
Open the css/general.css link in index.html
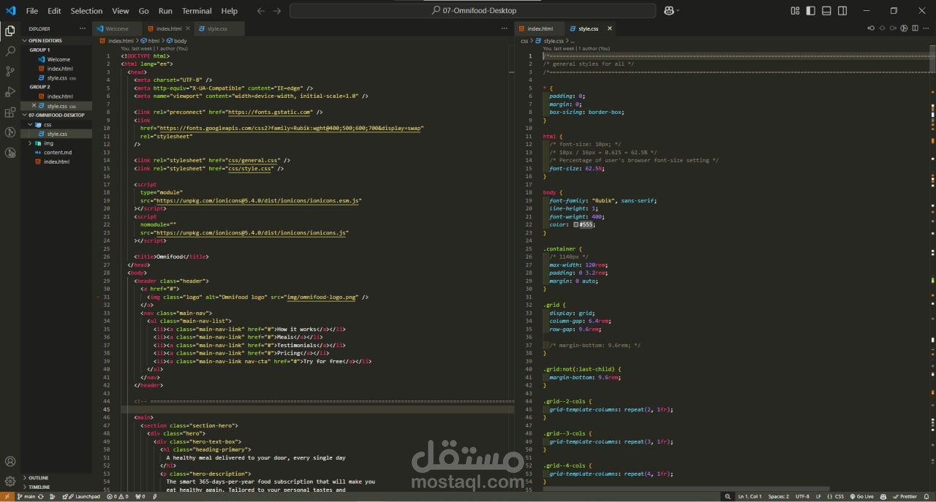[x=254, y=160]
